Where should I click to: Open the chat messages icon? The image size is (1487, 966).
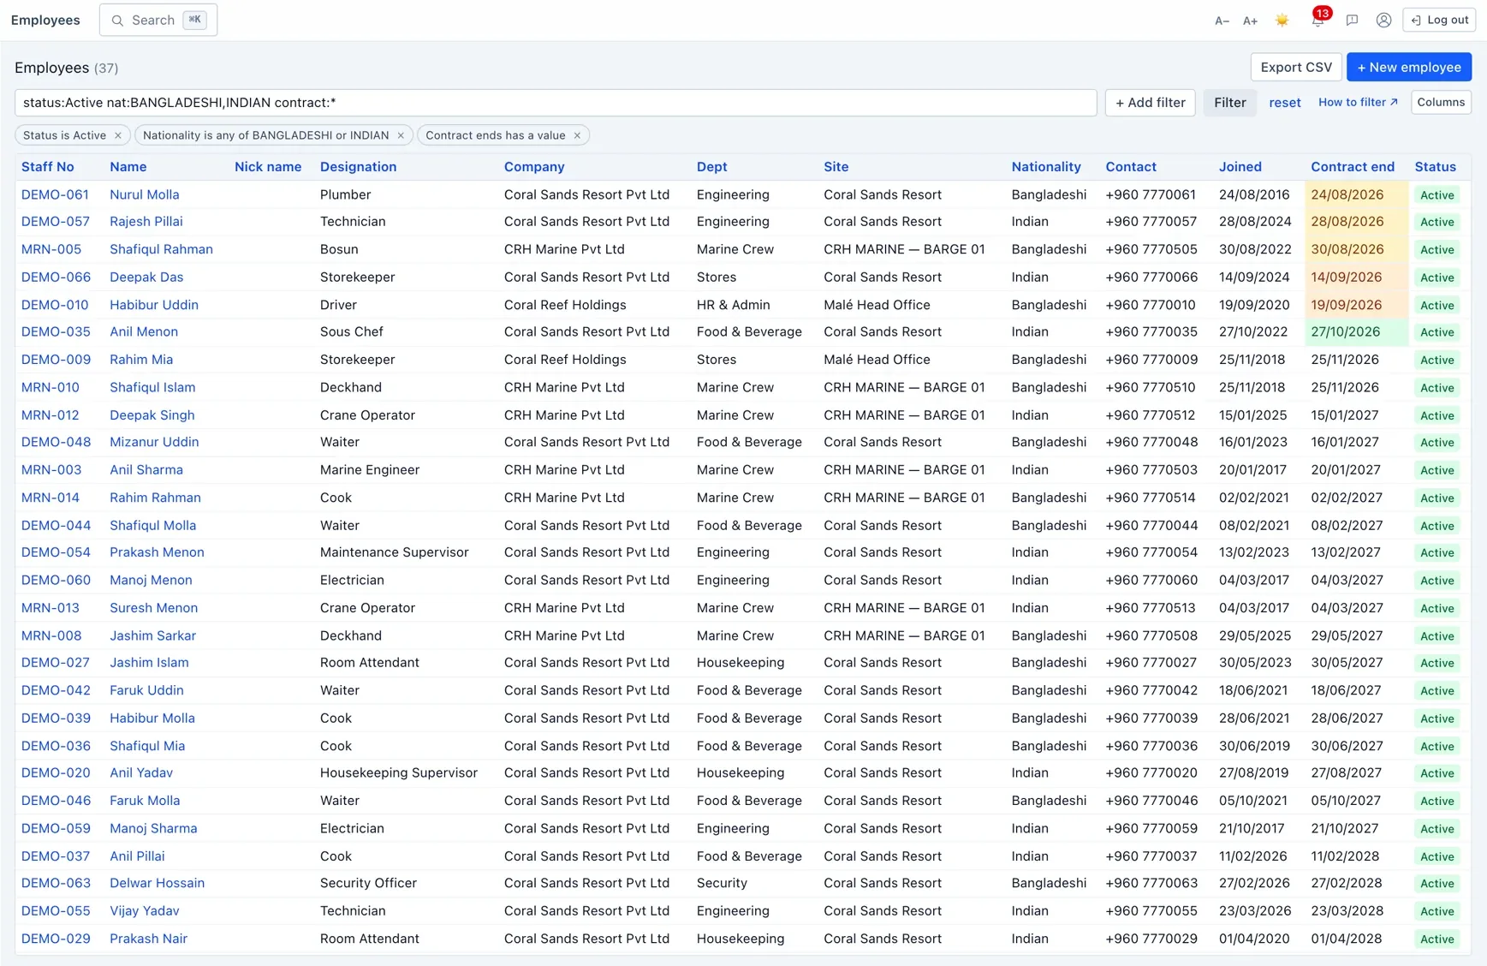tap(1352, 21)
